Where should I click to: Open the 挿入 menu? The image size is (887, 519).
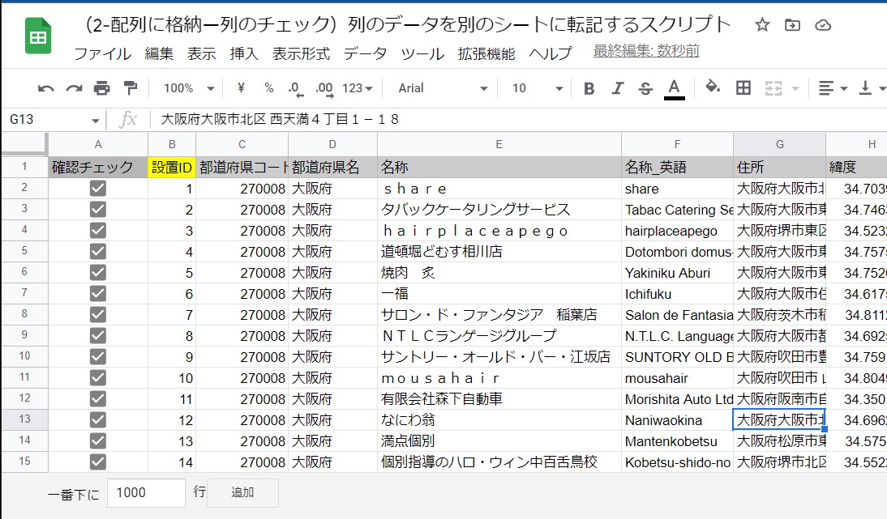point(244,53)
